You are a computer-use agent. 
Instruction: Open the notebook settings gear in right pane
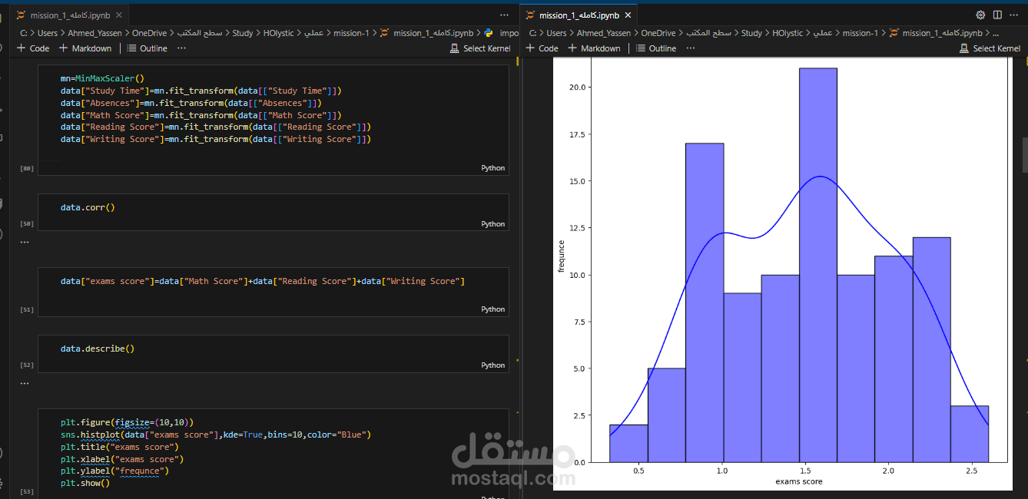[980, 15]
